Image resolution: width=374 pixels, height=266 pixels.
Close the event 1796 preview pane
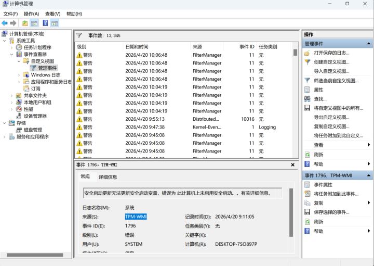tap(292, 165)
